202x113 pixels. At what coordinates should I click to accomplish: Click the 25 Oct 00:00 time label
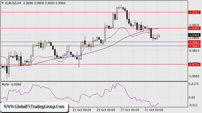[x=106, y=110]
